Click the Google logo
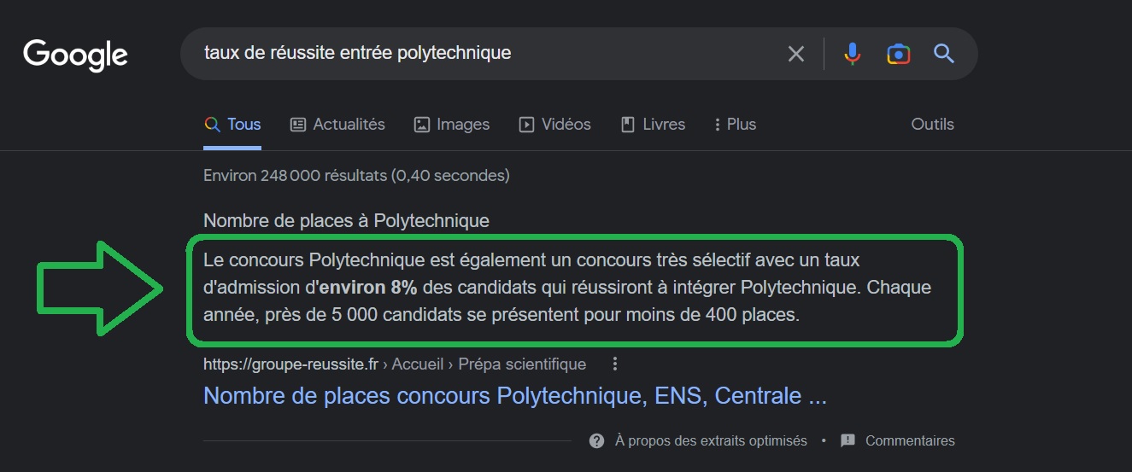 point(75,55)
